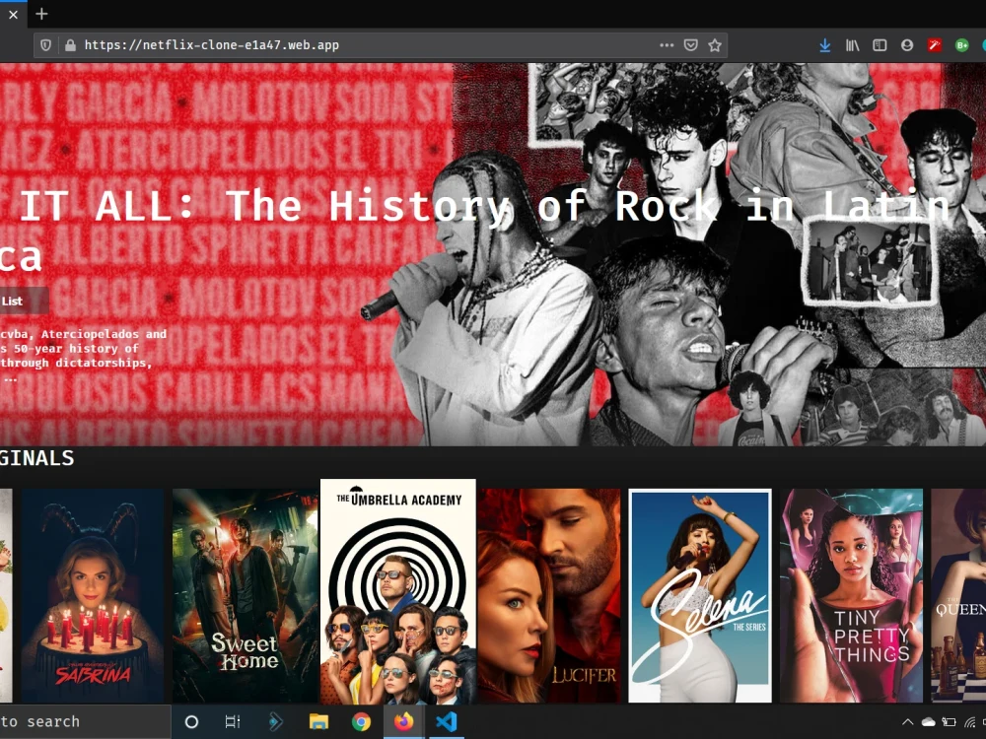
Task: Switch to Google Chrome on taskbar
Action: (361, 722)
